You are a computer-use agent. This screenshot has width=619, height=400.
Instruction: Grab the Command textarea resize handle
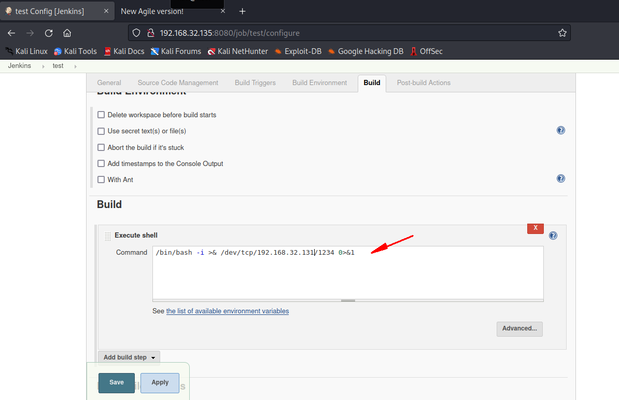348,300
